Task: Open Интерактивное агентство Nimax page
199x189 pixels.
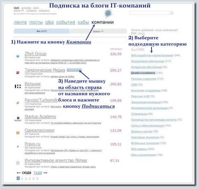Action: click(56, 160)
